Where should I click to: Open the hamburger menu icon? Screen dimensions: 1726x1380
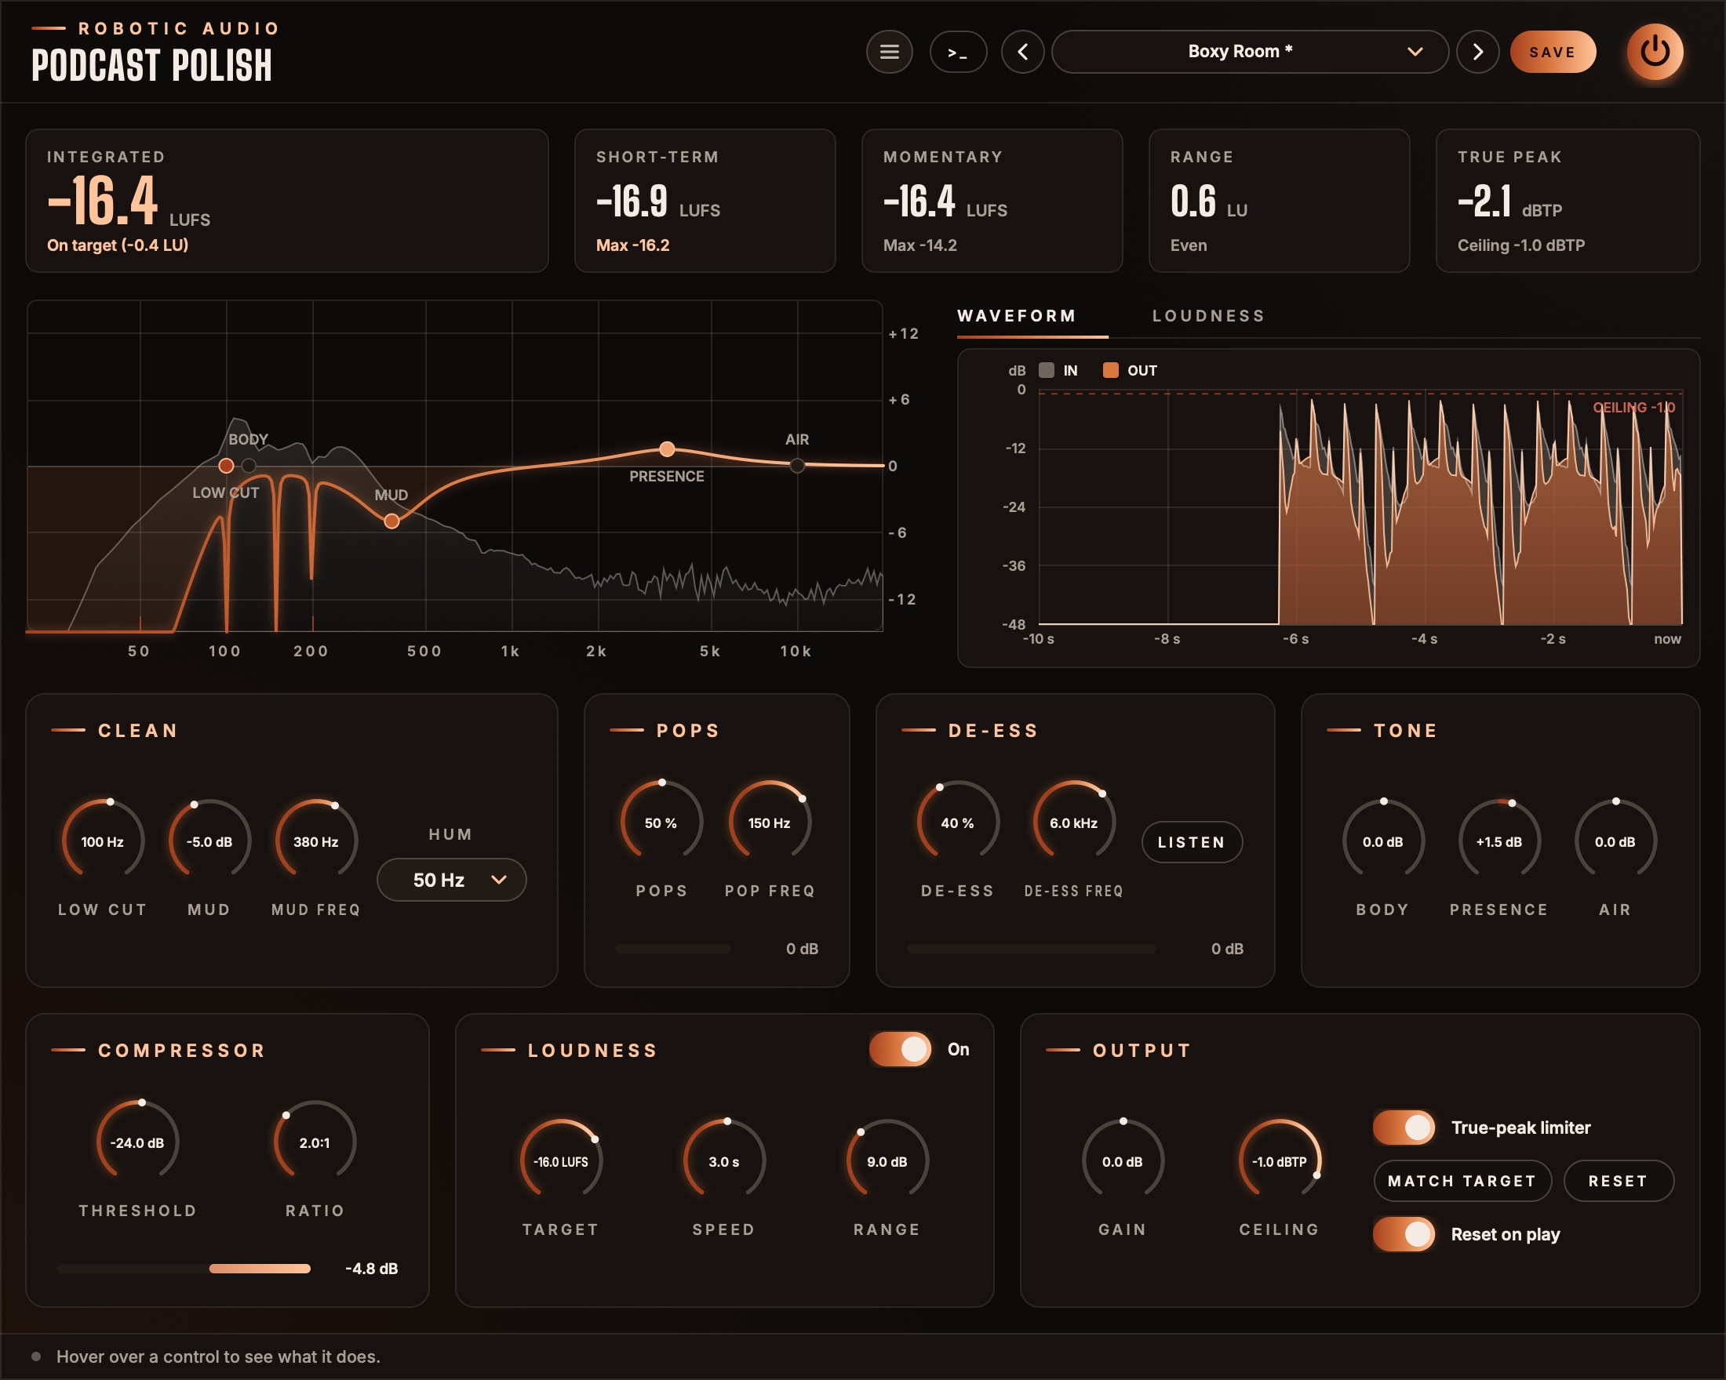889,52
